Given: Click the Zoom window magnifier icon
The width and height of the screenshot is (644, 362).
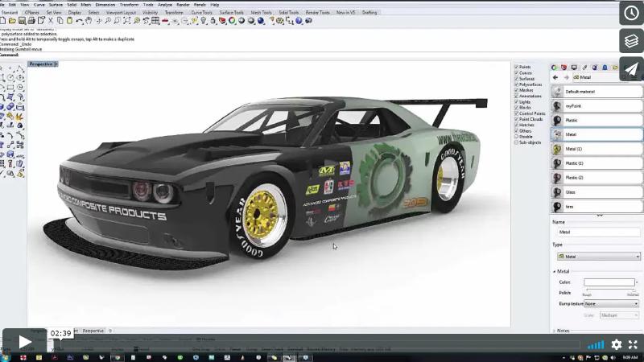Looking at the screenshot, I should click(x=118, y=21).
